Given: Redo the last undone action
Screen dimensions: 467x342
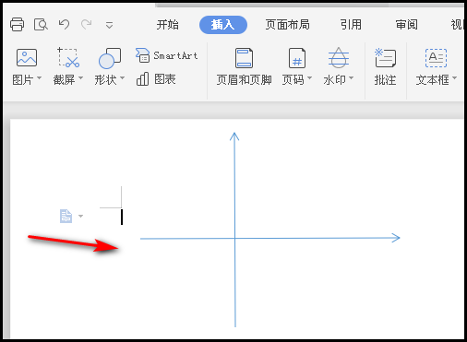Looking at the screenshot, I should click(x=87, y=24).
